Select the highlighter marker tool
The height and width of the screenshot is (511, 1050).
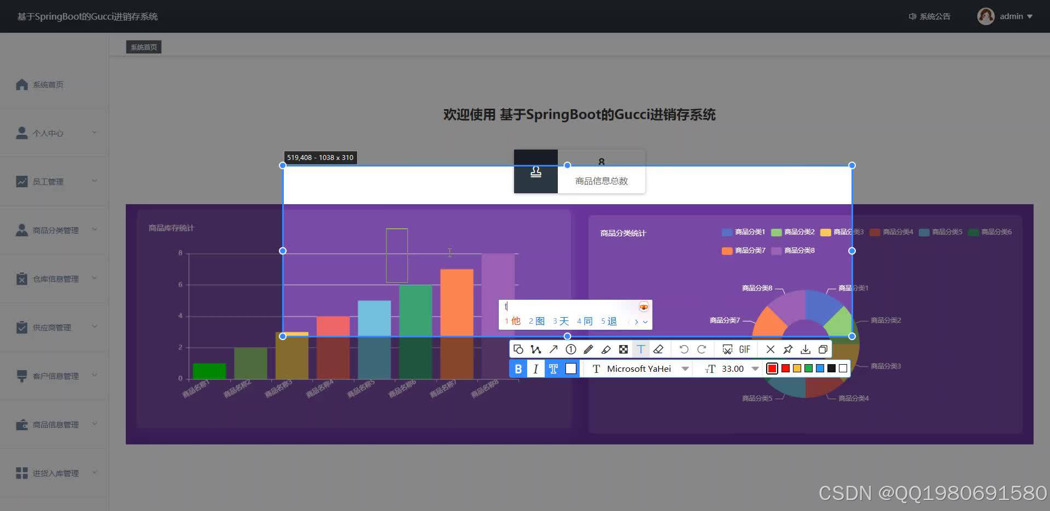[606, 349]
